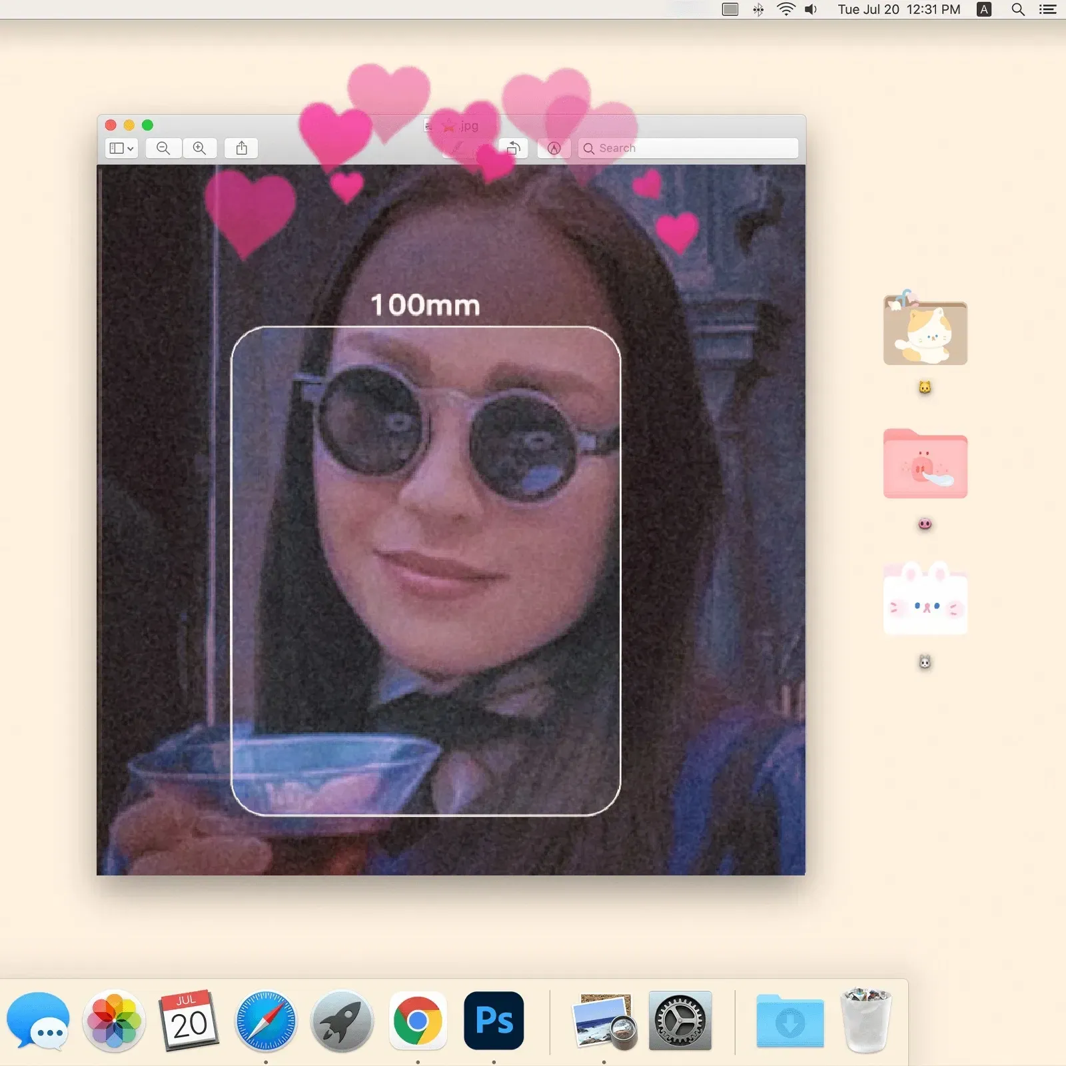
Task: Rotate the image with the rotate button
Action: tap(513, 148)
